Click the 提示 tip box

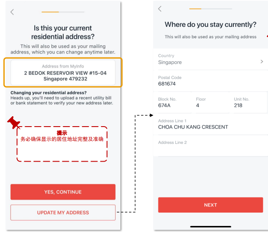click(62, 143)
